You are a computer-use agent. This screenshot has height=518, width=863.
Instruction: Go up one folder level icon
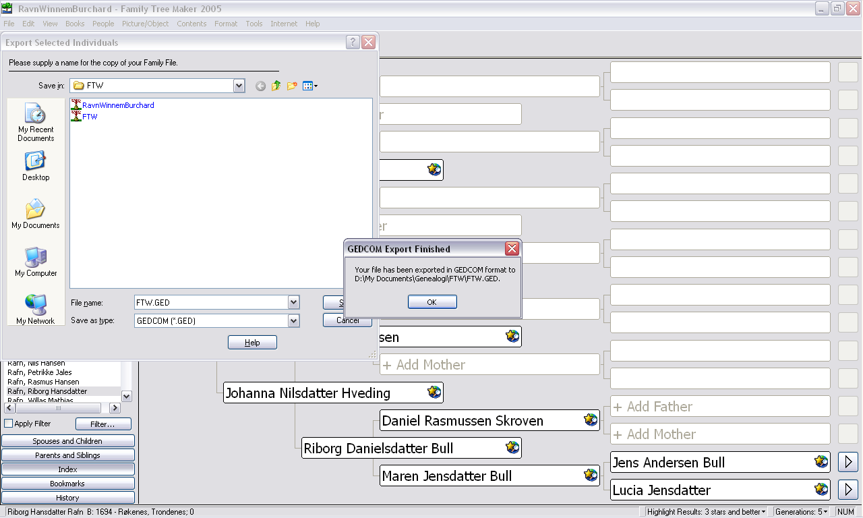click(x=276, y=86)
